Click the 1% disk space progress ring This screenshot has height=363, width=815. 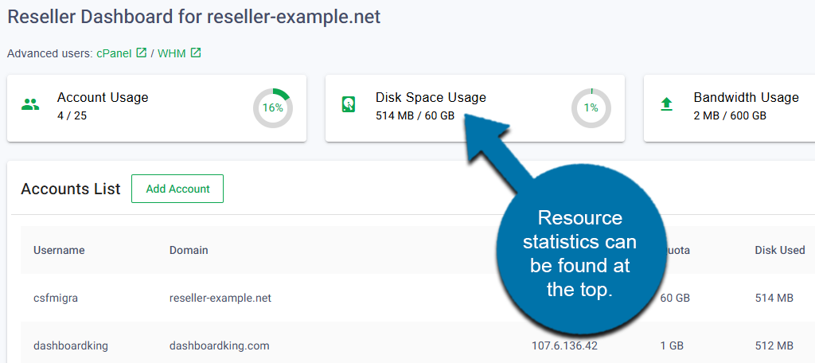[x=591, y=108]
